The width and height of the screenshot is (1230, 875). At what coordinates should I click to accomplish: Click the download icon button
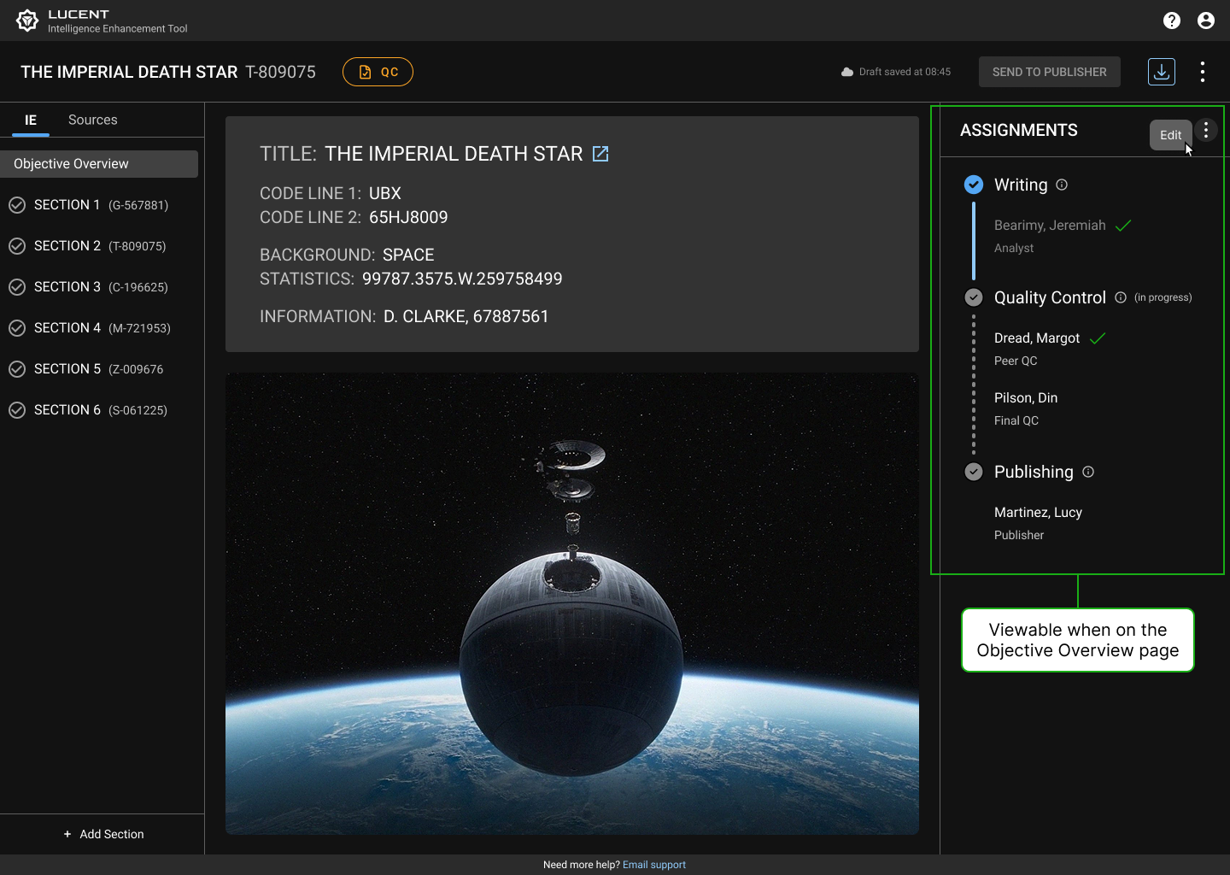(1162, 72)
